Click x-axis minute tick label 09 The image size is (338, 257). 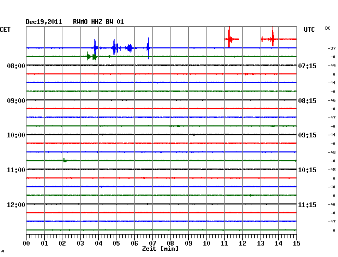[x=188, y=243]
